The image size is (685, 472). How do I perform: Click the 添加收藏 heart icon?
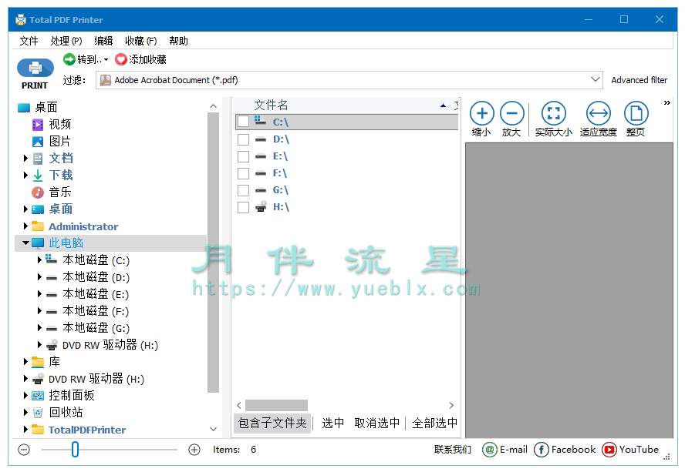tap(121, 59)
